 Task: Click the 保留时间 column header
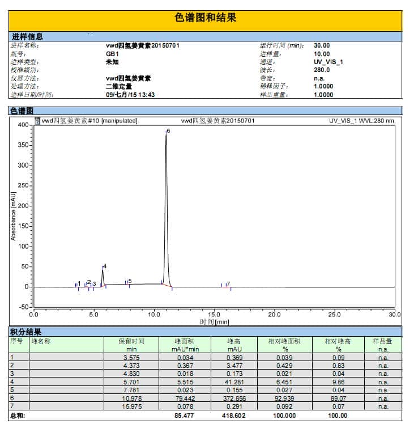(x=131, y=345)
